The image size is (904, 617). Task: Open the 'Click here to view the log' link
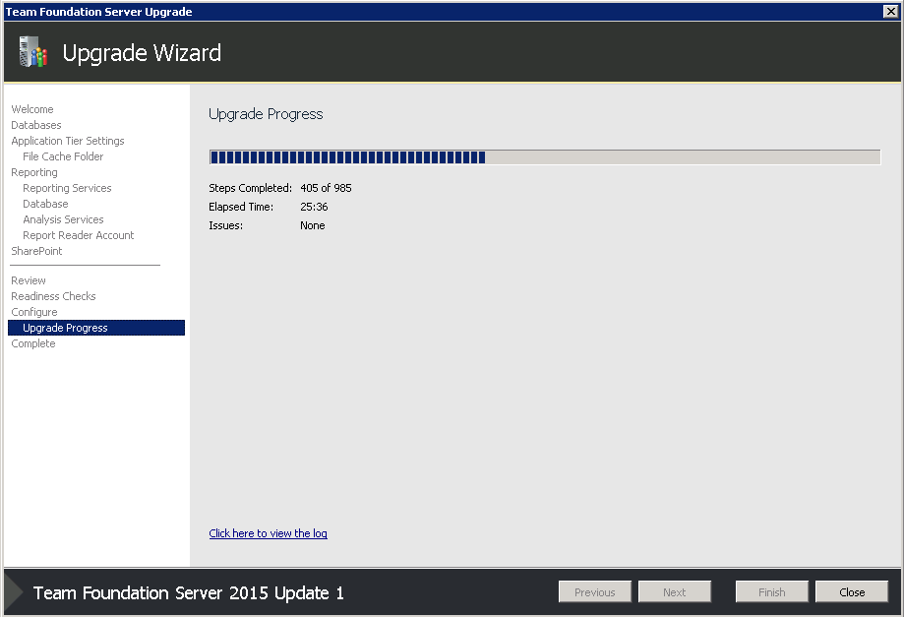[x=269, y=533]
